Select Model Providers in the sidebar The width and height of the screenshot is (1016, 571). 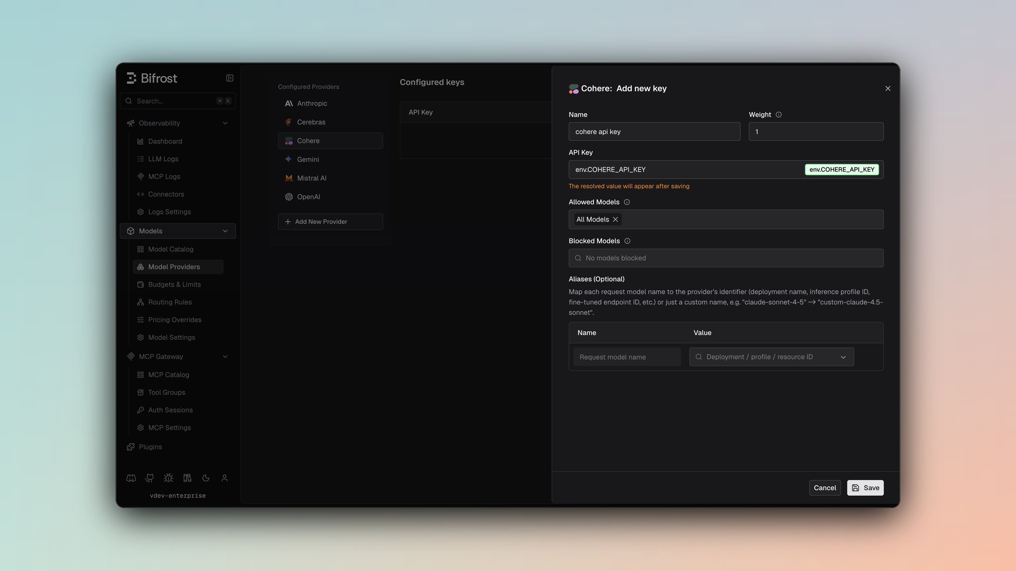tap(178, 267)
